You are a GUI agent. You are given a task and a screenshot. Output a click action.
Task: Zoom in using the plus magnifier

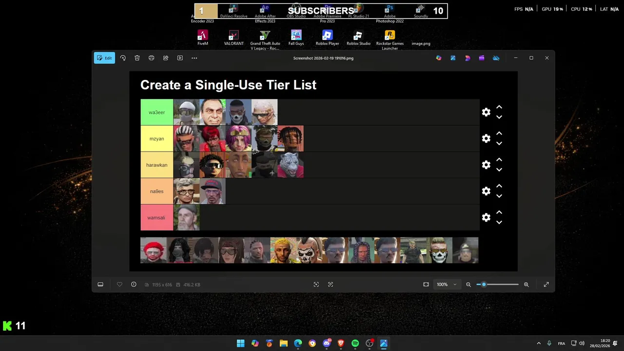coord(526,285)
